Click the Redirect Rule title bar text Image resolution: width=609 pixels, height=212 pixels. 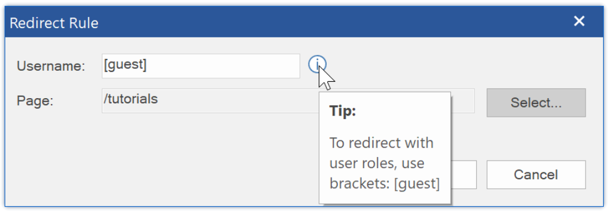pyautogui.click(x=54, y=23)
